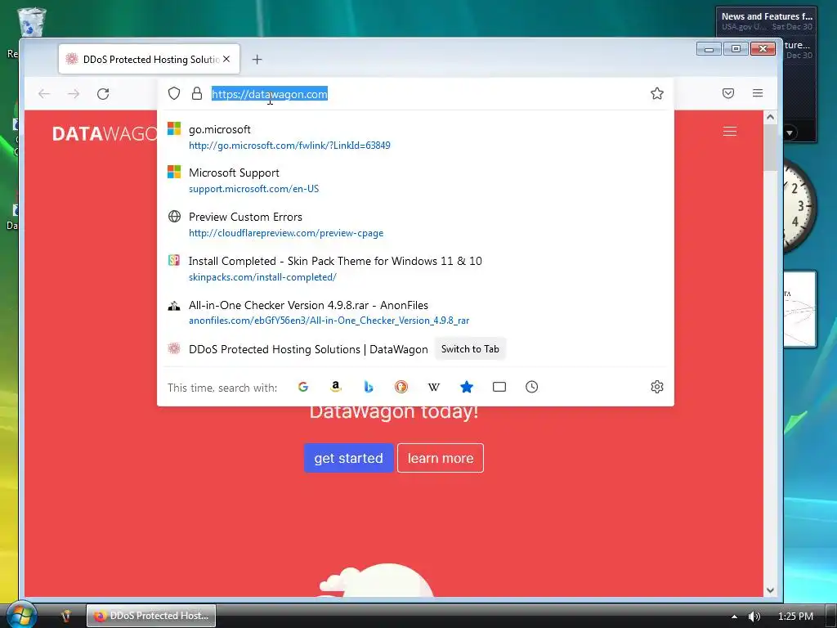Open the Save to Pocket icon
Viewport: 837px width, 628px height.
click(728, 93)
